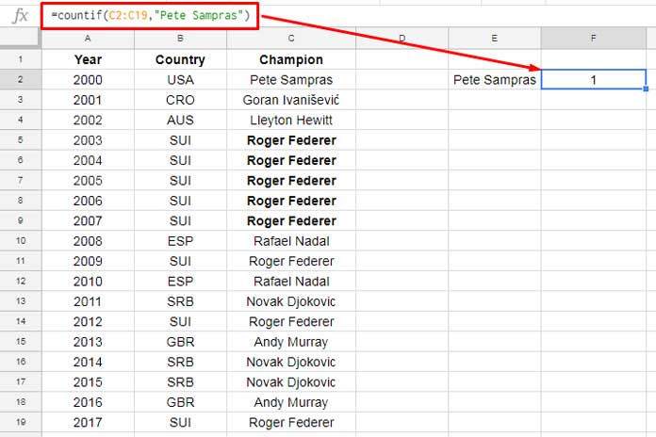Viewport: 656px width, 437px height.
Task: Click the fill handle of cell F2
Action: tap(646, 89)
